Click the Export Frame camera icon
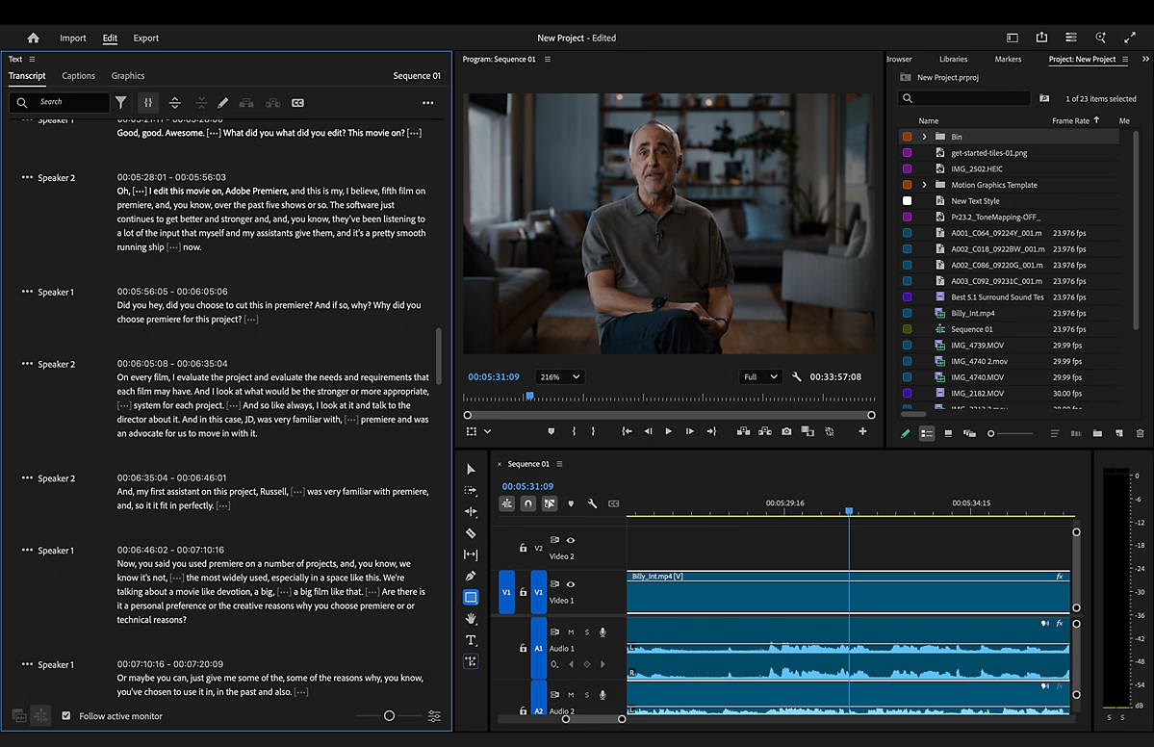The image size is (1154, 747). tap(786, 432)
